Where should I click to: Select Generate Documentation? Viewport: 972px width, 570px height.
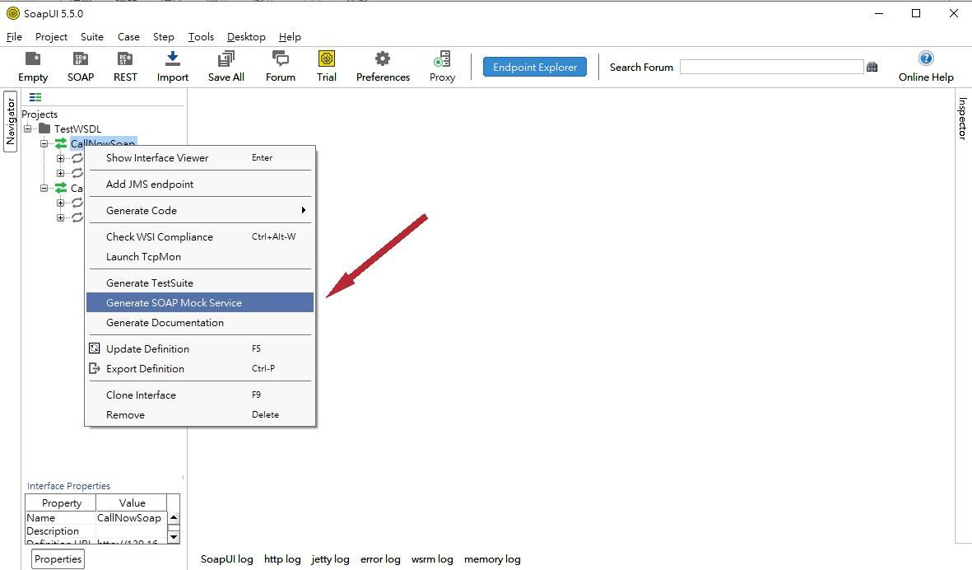click(x=200, y=323)
